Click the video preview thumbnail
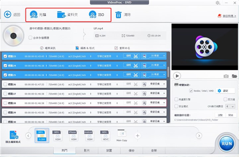This screenshot has height=157, width=239. (x=205, y=47)
